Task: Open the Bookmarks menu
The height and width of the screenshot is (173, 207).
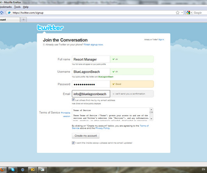Action: point(6,7)
